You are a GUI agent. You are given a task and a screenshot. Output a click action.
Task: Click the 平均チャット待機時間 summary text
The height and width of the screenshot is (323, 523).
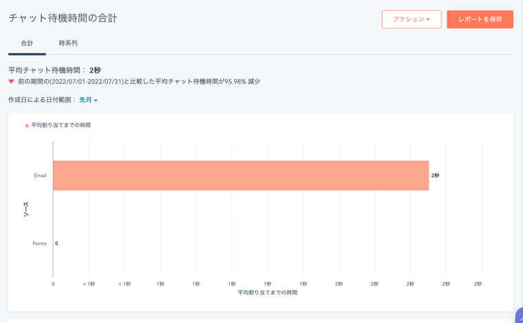coord(54,70)
